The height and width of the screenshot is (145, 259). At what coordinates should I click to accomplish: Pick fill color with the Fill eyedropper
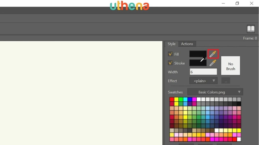click(213, 54)
